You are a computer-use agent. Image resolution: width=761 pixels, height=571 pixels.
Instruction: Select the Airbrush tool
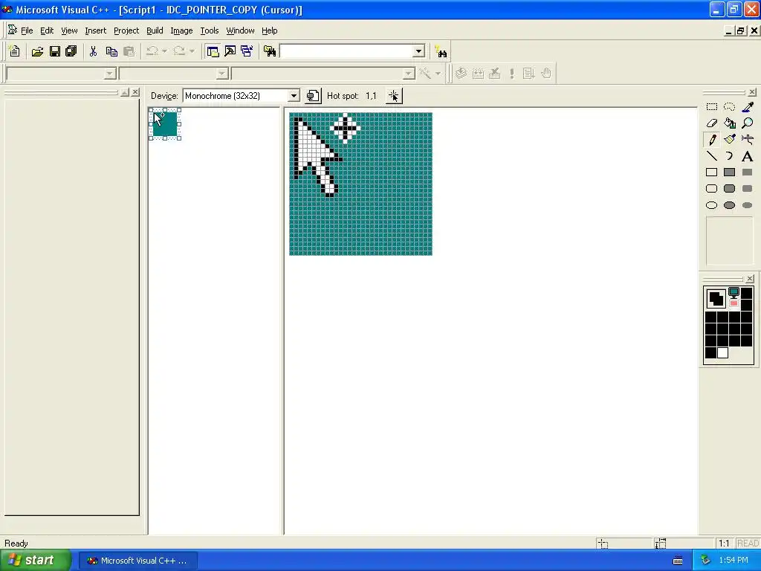click(748, 140)
